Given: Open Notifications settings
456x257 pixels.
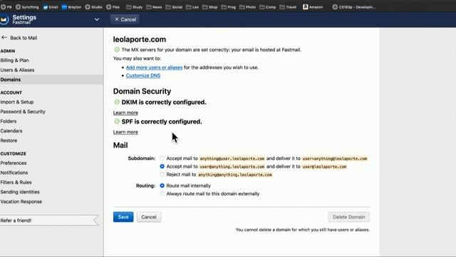Looking at the screenshot, I should point(14,173).
